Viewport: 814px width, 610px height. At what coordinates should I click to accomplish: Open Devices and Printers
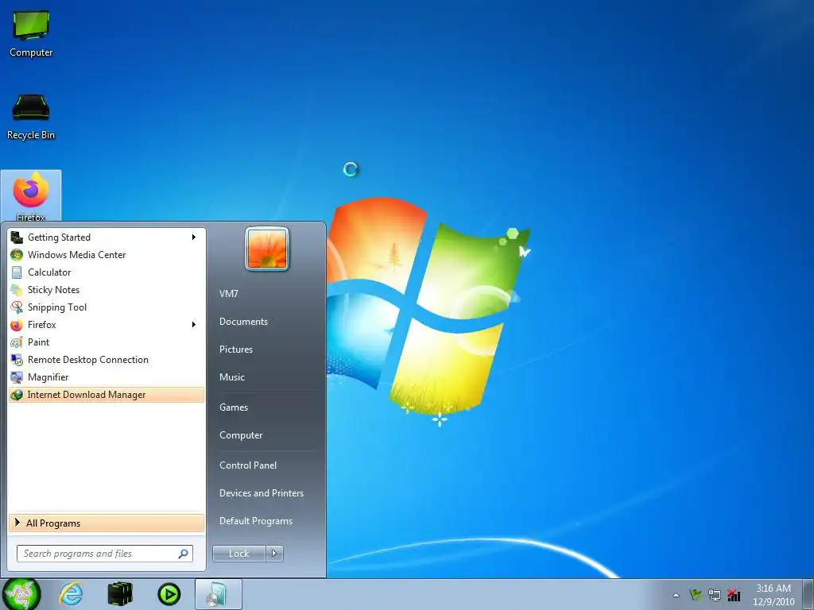[x=261, y=493]
